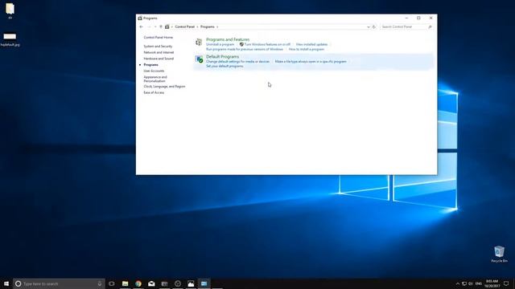Expand the Control Panel breadcrumb arrow
Image resolution: width=515 pixels, height=289 pixels.
[197, 26]
